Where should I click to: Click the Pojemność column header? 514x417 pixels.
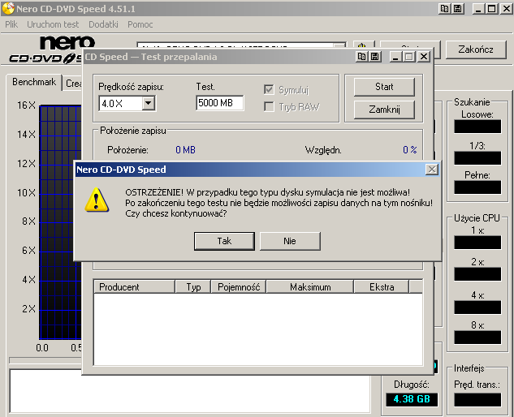pos(239,287)
